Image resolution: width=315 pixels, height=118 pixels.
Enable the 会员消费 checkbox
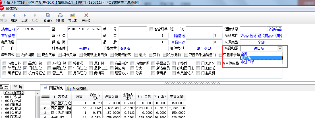point(18,55)
